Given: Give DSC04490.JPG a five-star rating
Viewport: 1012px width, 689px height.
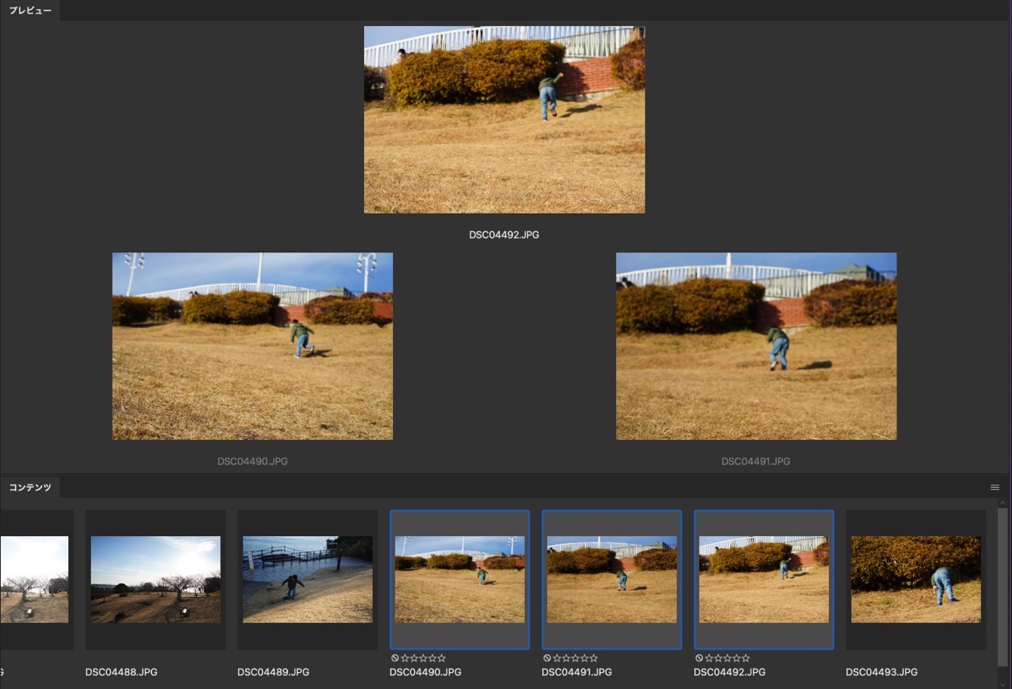Looking at the screenshot, I should (442, 658).
